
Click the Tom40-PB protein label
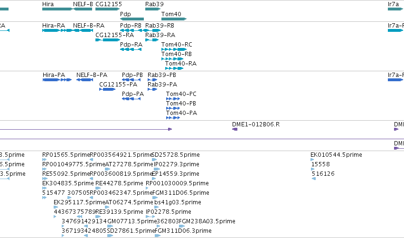pos(181,104)
